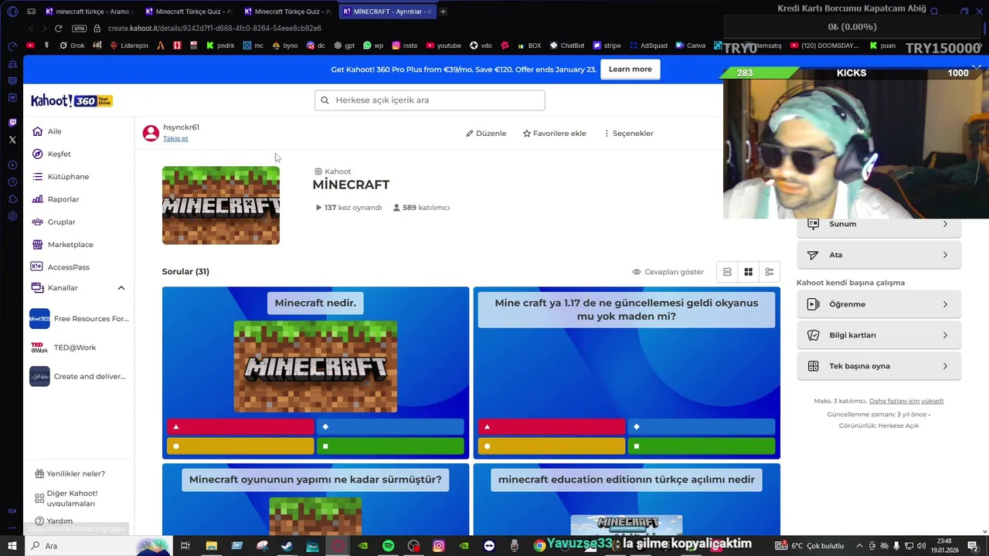989x556 pixels.
Task: Open a new browser tab with plus
Action: click(x=443, y=12)
